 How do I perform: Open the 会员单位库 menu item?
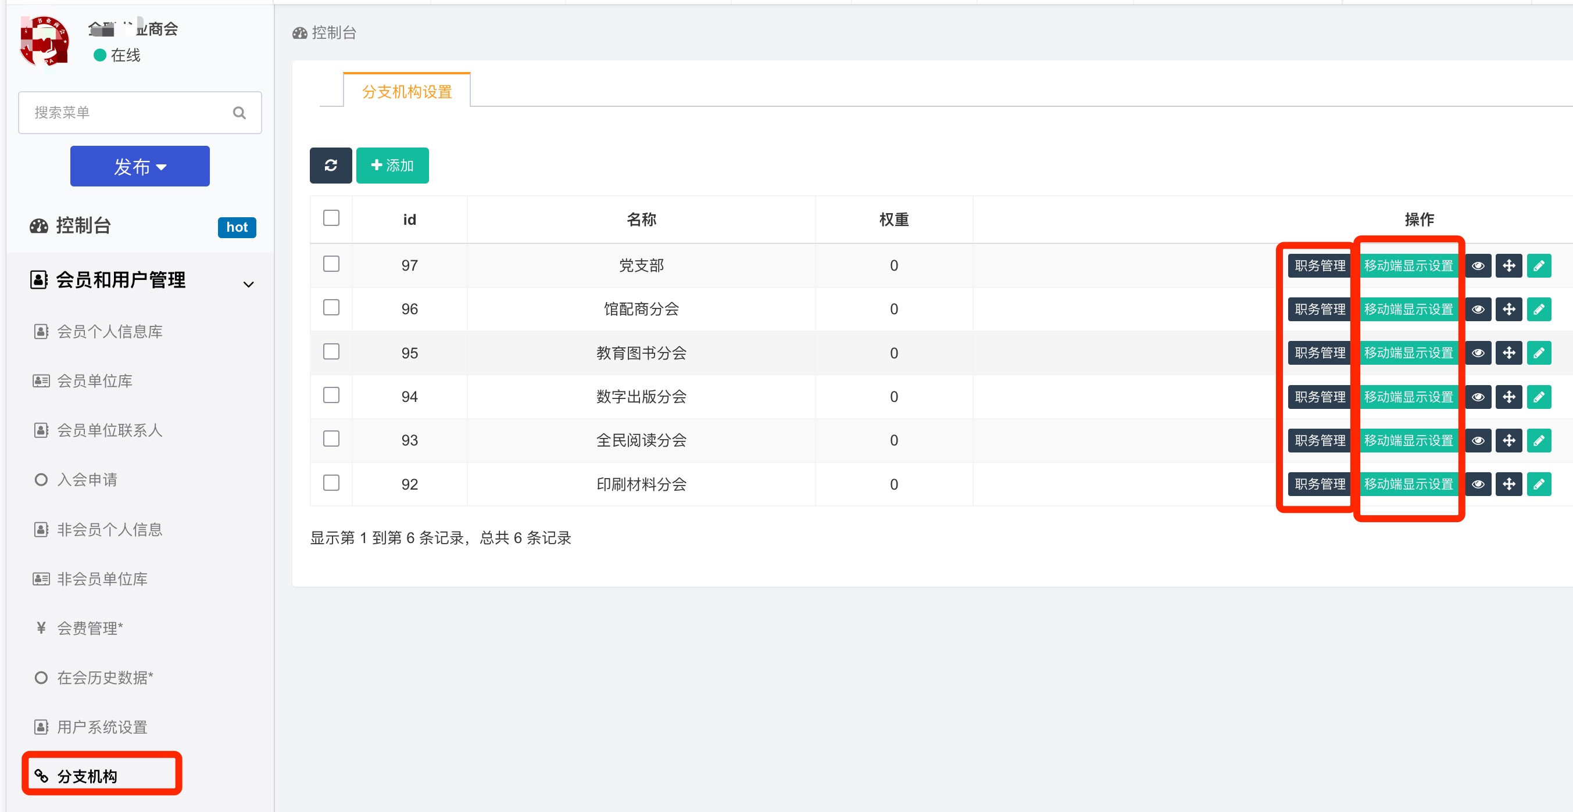pos(95,381)
